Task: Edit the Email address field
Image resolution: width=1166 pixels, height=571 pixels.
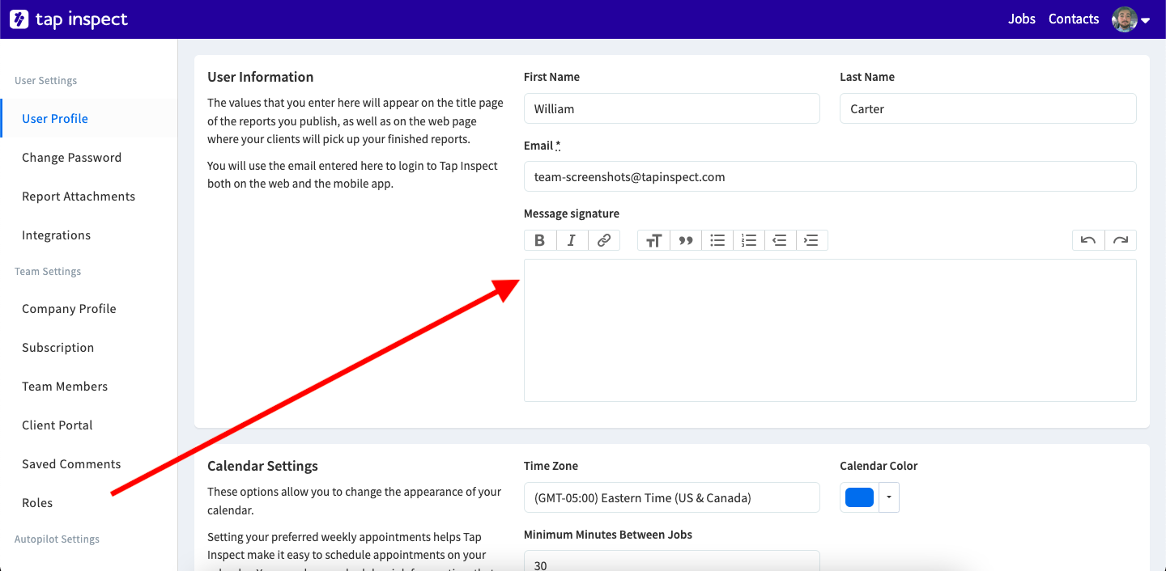Action: (x=830, y=176)
